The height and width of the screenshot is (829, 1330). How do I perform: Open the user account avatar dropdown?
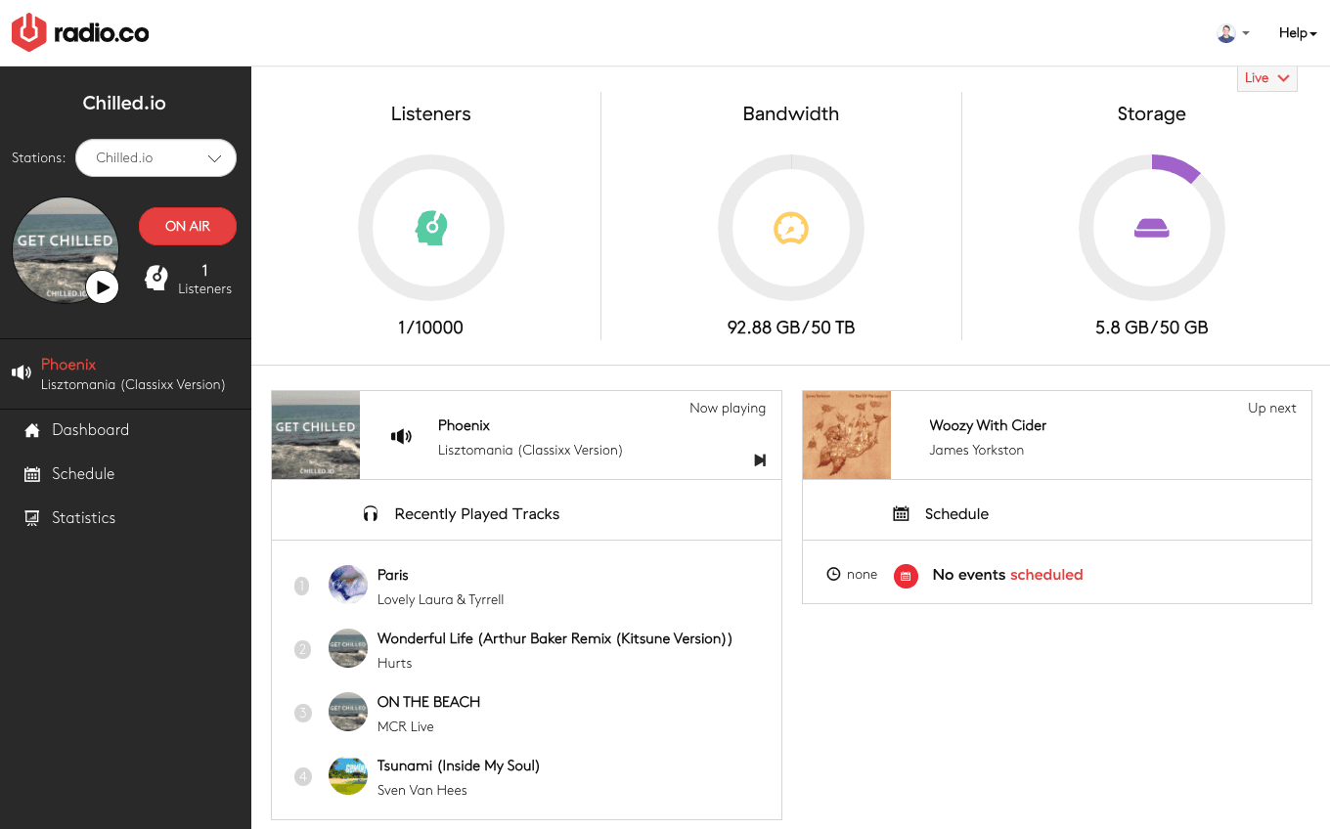click(1232, 32)
